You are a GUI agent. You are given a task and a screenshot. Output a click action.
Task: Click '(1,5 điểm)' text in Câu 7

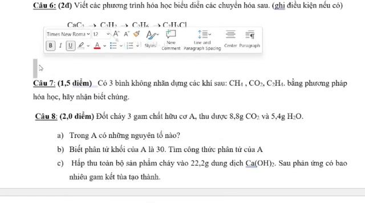click(x=75, y=83)
